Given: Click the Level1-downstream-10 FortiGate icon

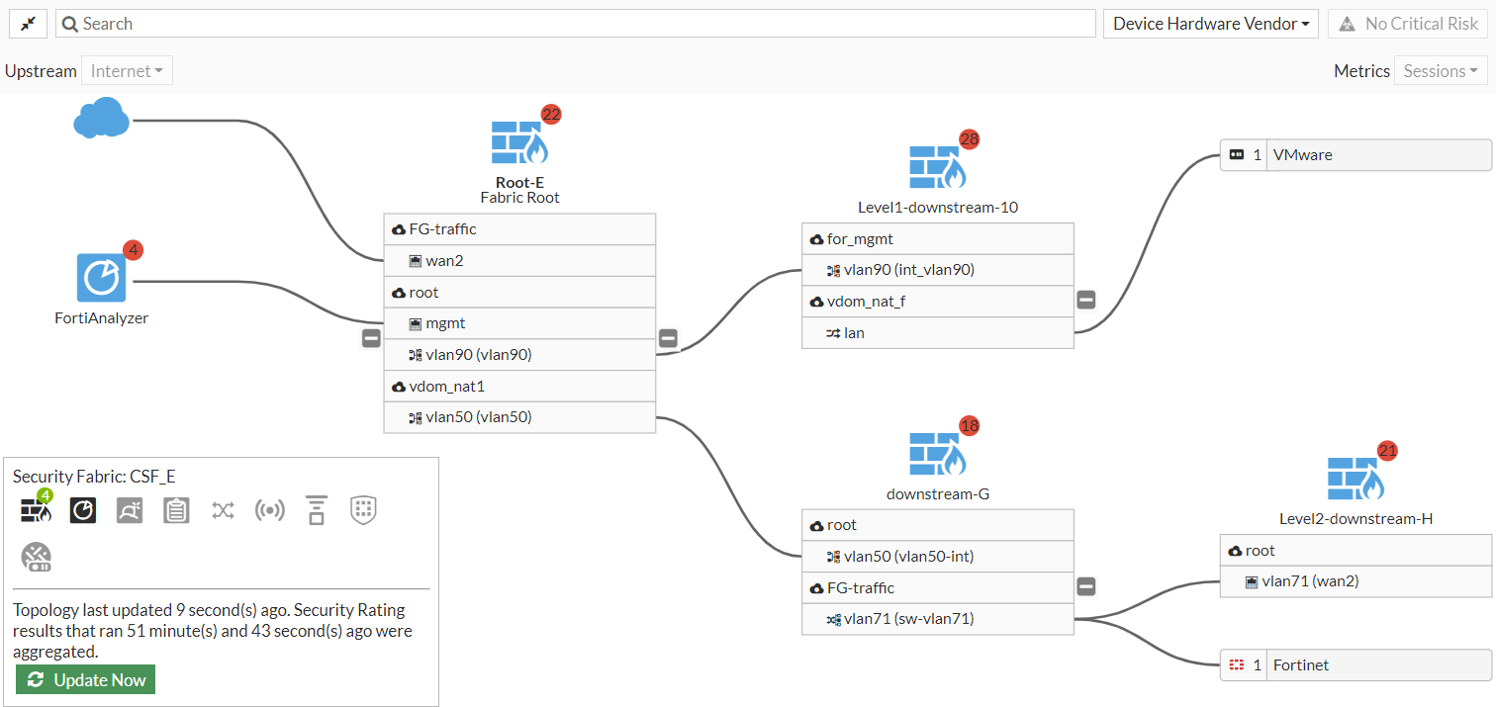Looking at the screenshot, I should pos(937,167).
